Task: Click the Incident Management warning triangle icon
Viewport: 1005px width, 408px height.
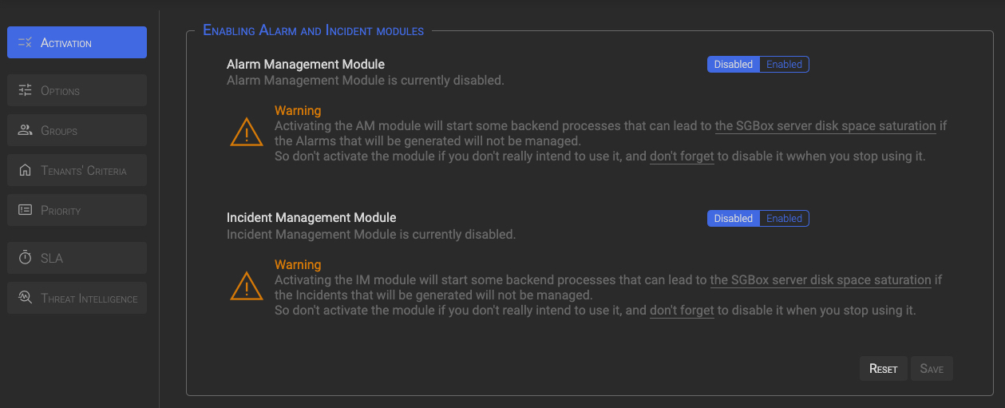Action: 246,286
